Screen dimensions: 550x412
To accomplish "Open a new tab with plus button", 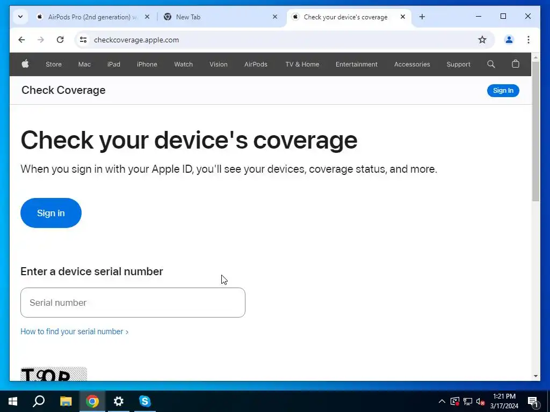I will click(x=422, y=17).
